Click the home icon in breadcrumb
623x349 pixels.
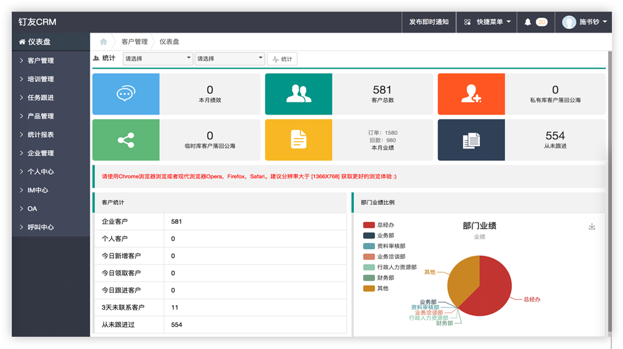click(x=103, y=42)
